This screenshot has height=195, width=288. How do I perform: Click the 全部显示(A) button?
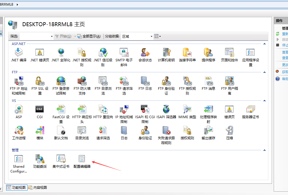coord(89,36)
